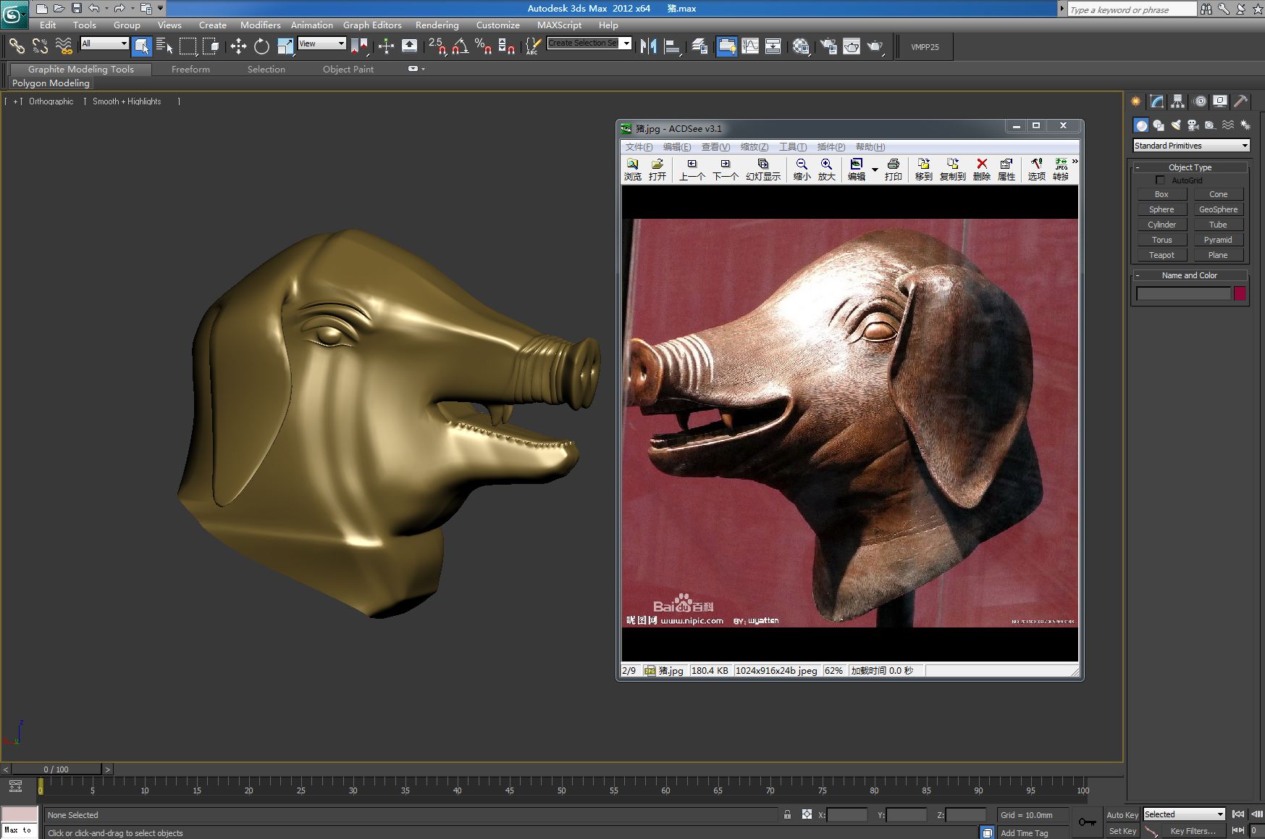Toggle Window/Crossing selection mode
The image size is (1265, 839).
pyautogui.click(x=211, y=46)
